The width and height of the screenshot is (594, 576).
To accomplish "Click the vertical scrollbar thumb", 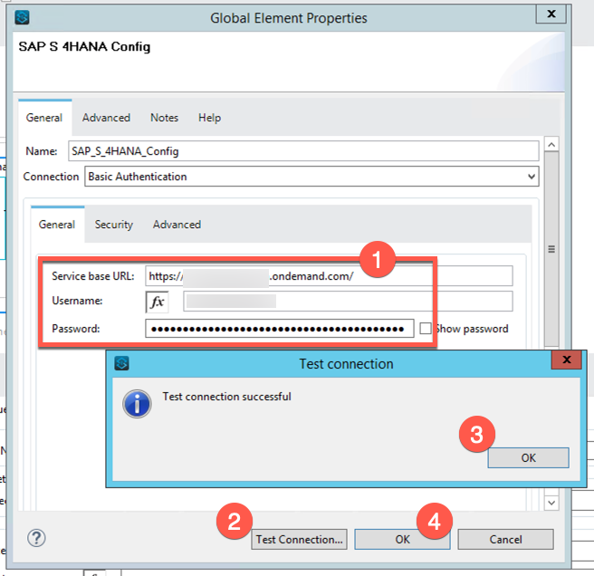I will pos(551,249).
